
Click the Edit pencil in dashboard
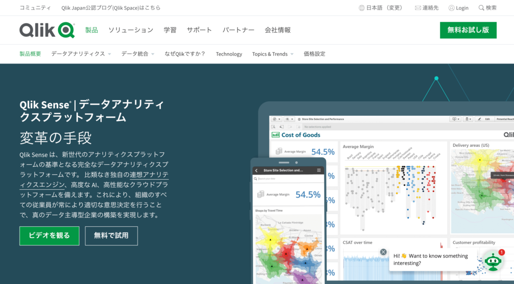(x=479, y=119)
